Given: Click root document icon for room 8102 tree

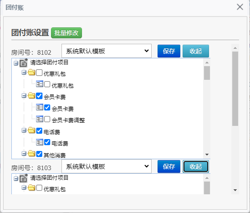Looking at the screenshot, I should pos(23,62).
